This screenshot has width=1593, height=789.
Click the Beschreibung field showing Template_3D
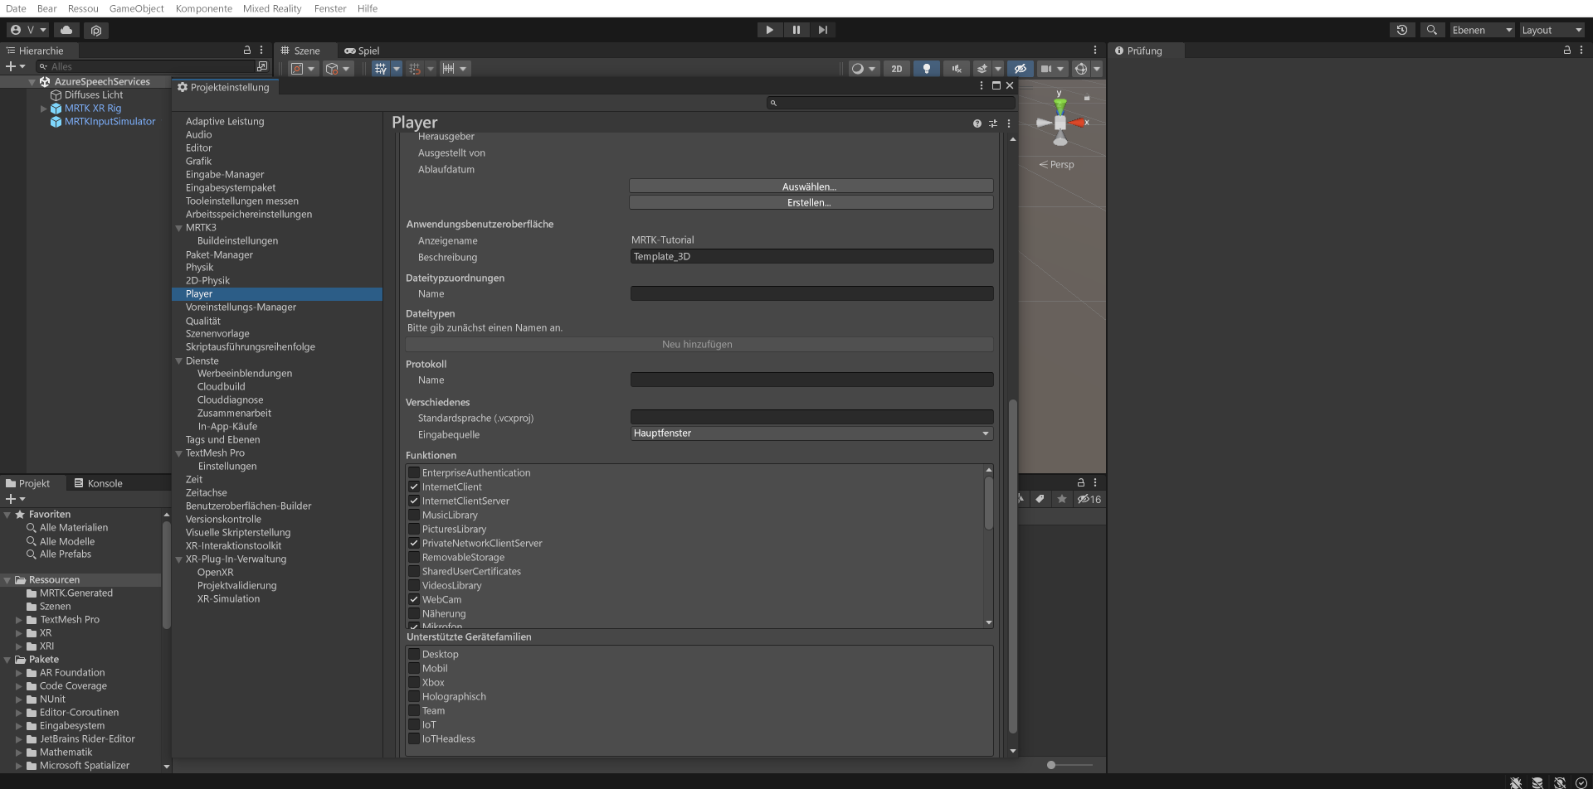tap(811, 256)
